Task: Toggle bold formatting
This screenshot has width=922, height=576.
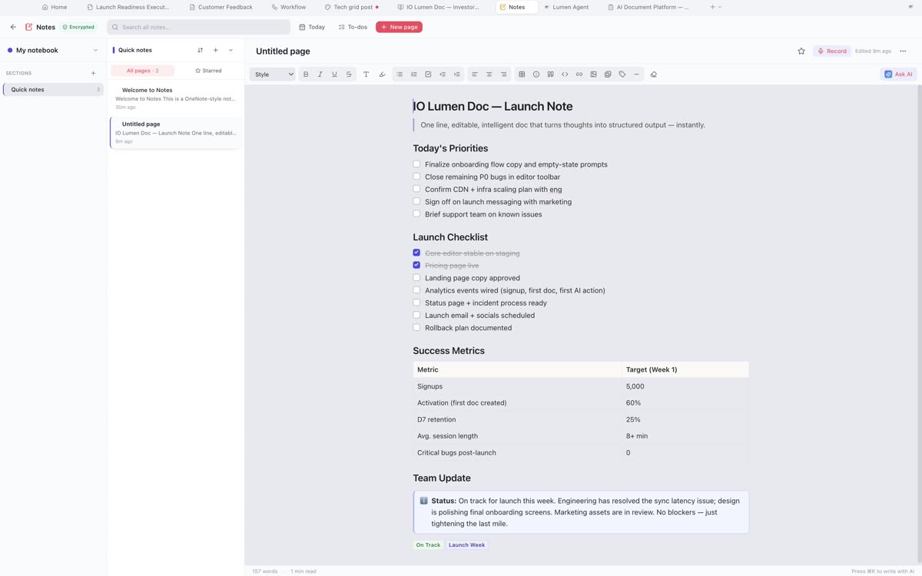Action: [x=306, y=74]
